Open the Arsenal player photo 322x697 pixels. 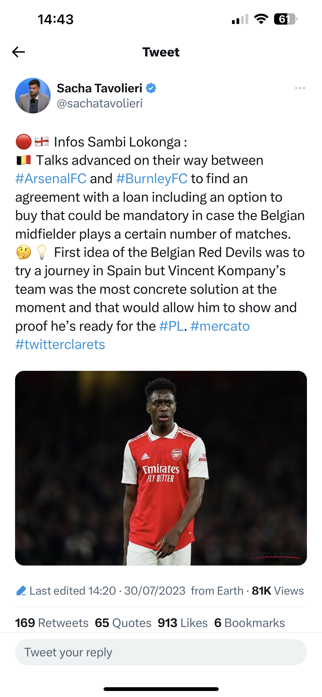point(161,468)
